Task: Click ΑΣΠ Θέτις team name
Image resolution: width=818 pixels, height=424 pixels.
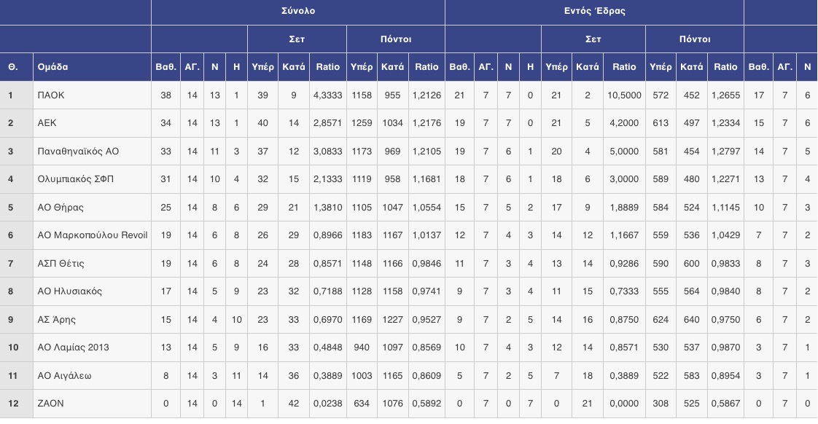Action: [61, 264]
